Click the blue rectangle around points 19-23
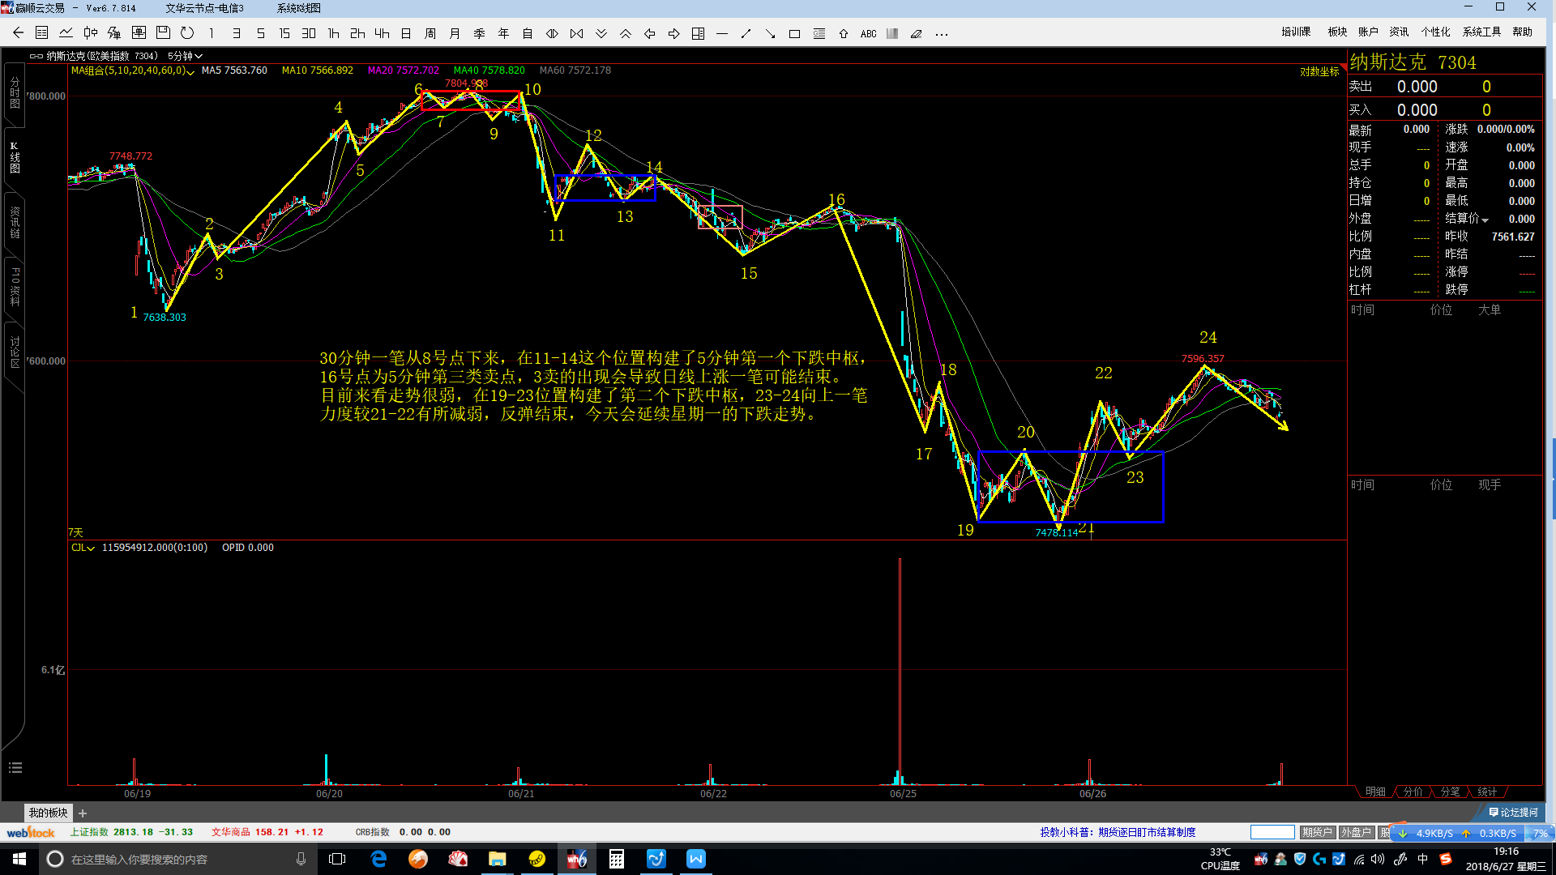The width and height of the screenshot is (1556, 875). [x=1163, y=486]
